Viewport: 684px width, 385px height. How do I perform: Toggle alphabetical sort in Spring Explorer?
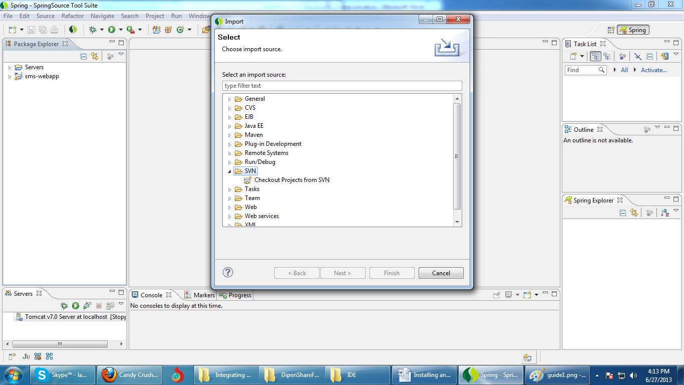[x=665, y=213]
